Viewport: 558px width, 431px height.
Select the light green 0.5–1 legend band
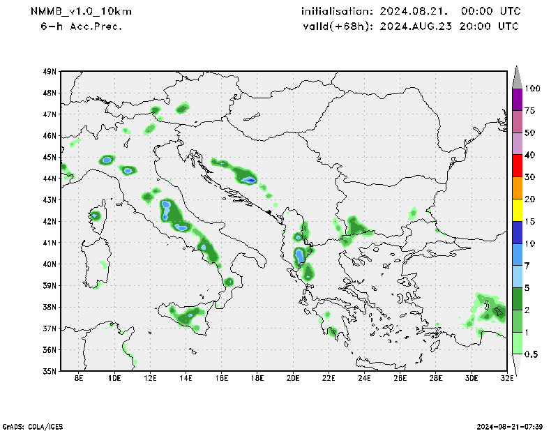coord(517,343)
